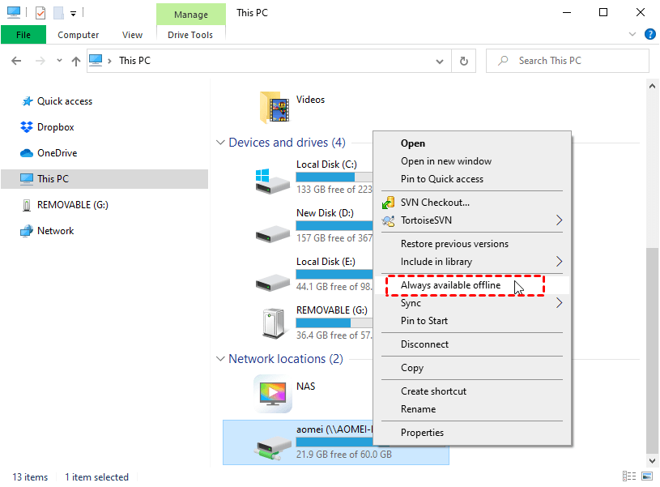Open Help with the blue question mark
This screenshot has width=660, height=487.
click(649, 35)
